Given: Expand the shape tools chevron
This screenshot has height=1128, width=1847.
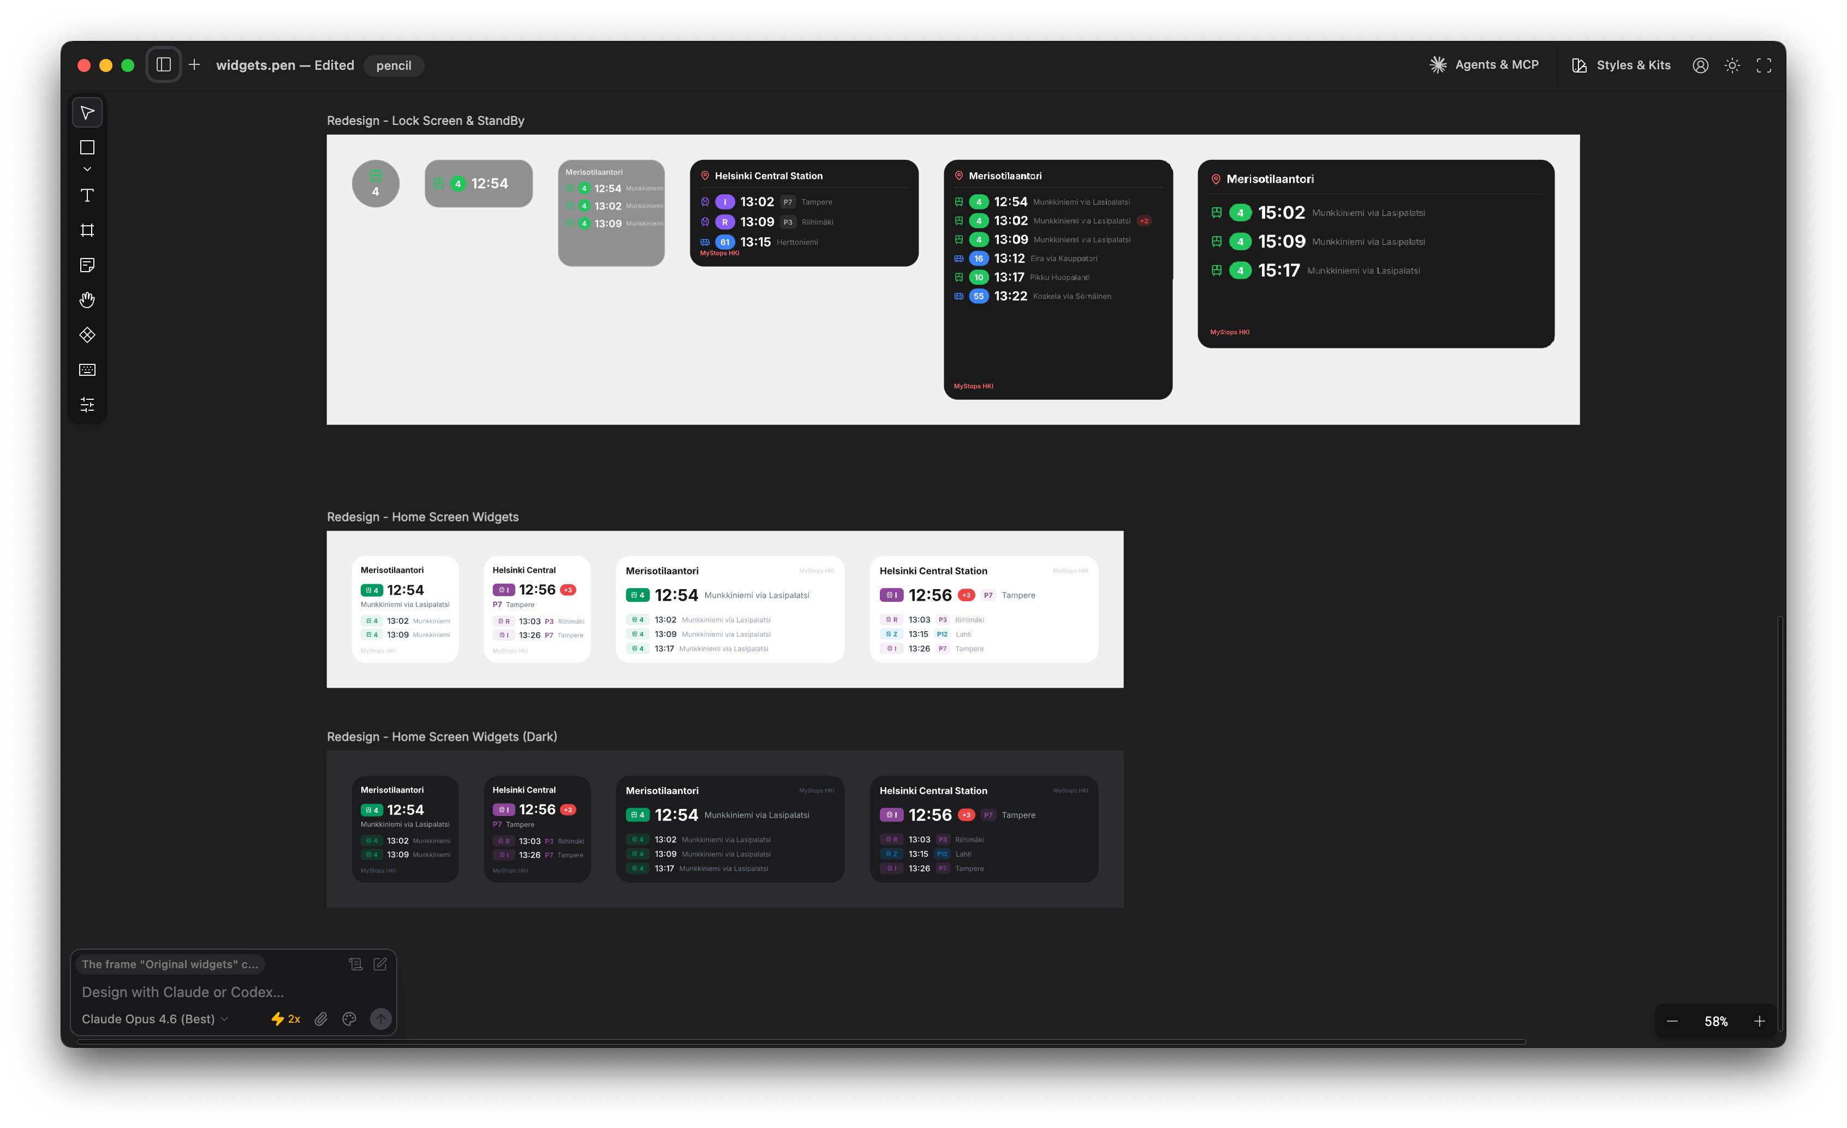Looking at the screenshot, I should [x=87, y=168].
